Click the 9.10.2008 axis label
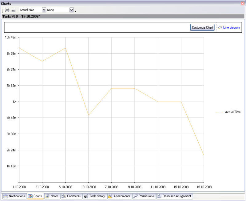The height and width of the screenshot is (201, 246). tap(135, 187)
